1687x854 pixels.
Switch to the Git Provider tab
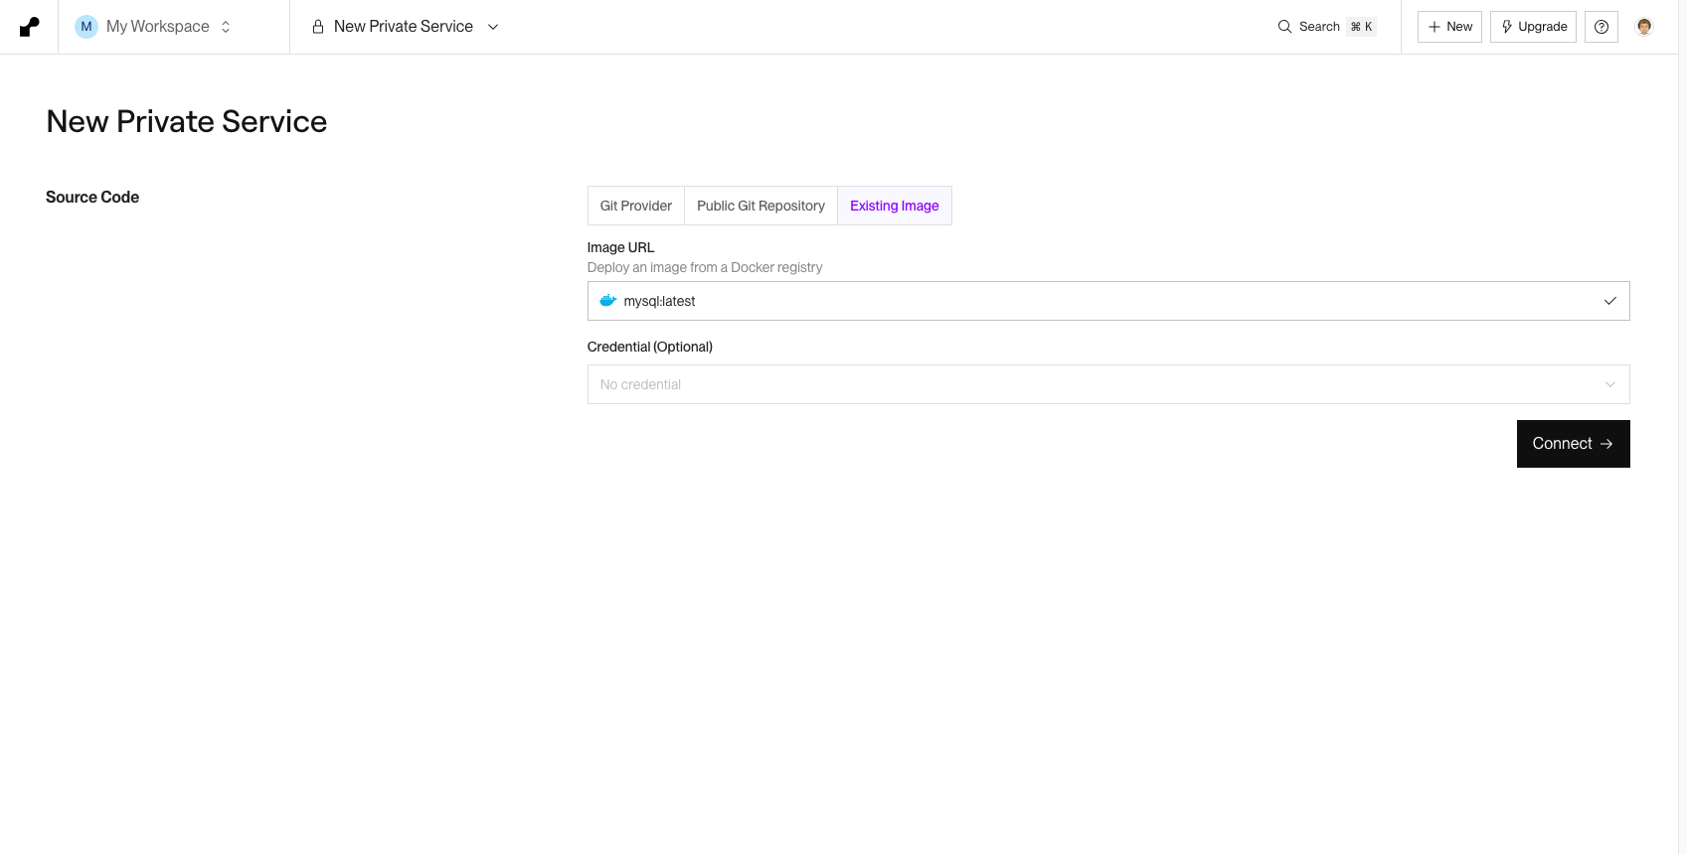coord(636,206)
